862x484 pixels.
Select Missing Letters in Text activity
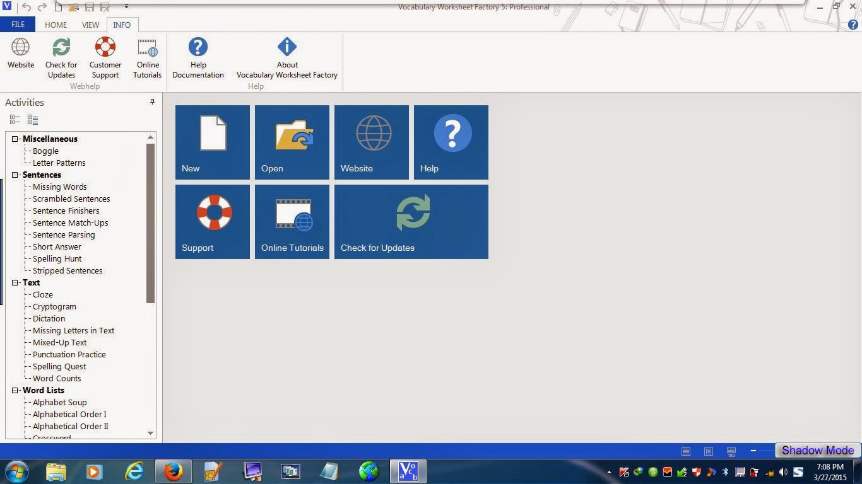[x=74, y=330]
